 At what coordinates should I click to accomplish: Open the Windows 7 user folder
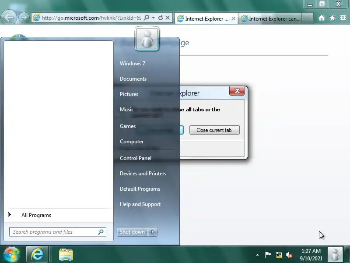(x=133, y=64)
